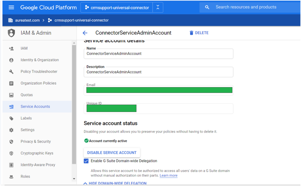Open Identity & Organization page
The height and width of the screenshot is (186, 301).
click(40, 60)
